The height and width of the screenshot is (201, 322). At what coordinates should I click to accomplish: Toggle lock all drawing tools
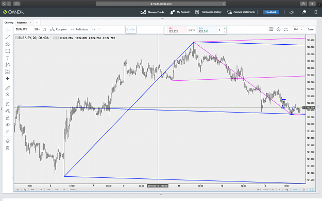[8, 118]
